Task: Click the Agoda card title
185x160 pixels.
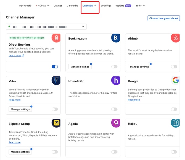Action: click(73, 124)
